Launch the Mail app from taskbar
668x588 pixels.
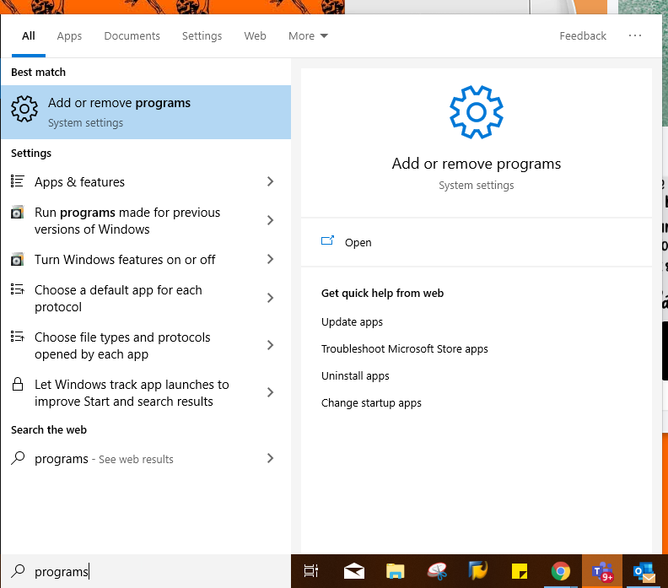pos(354,571)
